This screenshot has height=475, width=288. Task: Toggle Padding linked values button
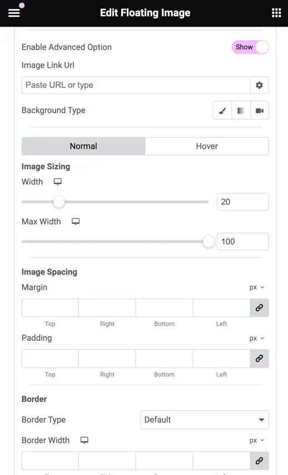coord(259,359)
